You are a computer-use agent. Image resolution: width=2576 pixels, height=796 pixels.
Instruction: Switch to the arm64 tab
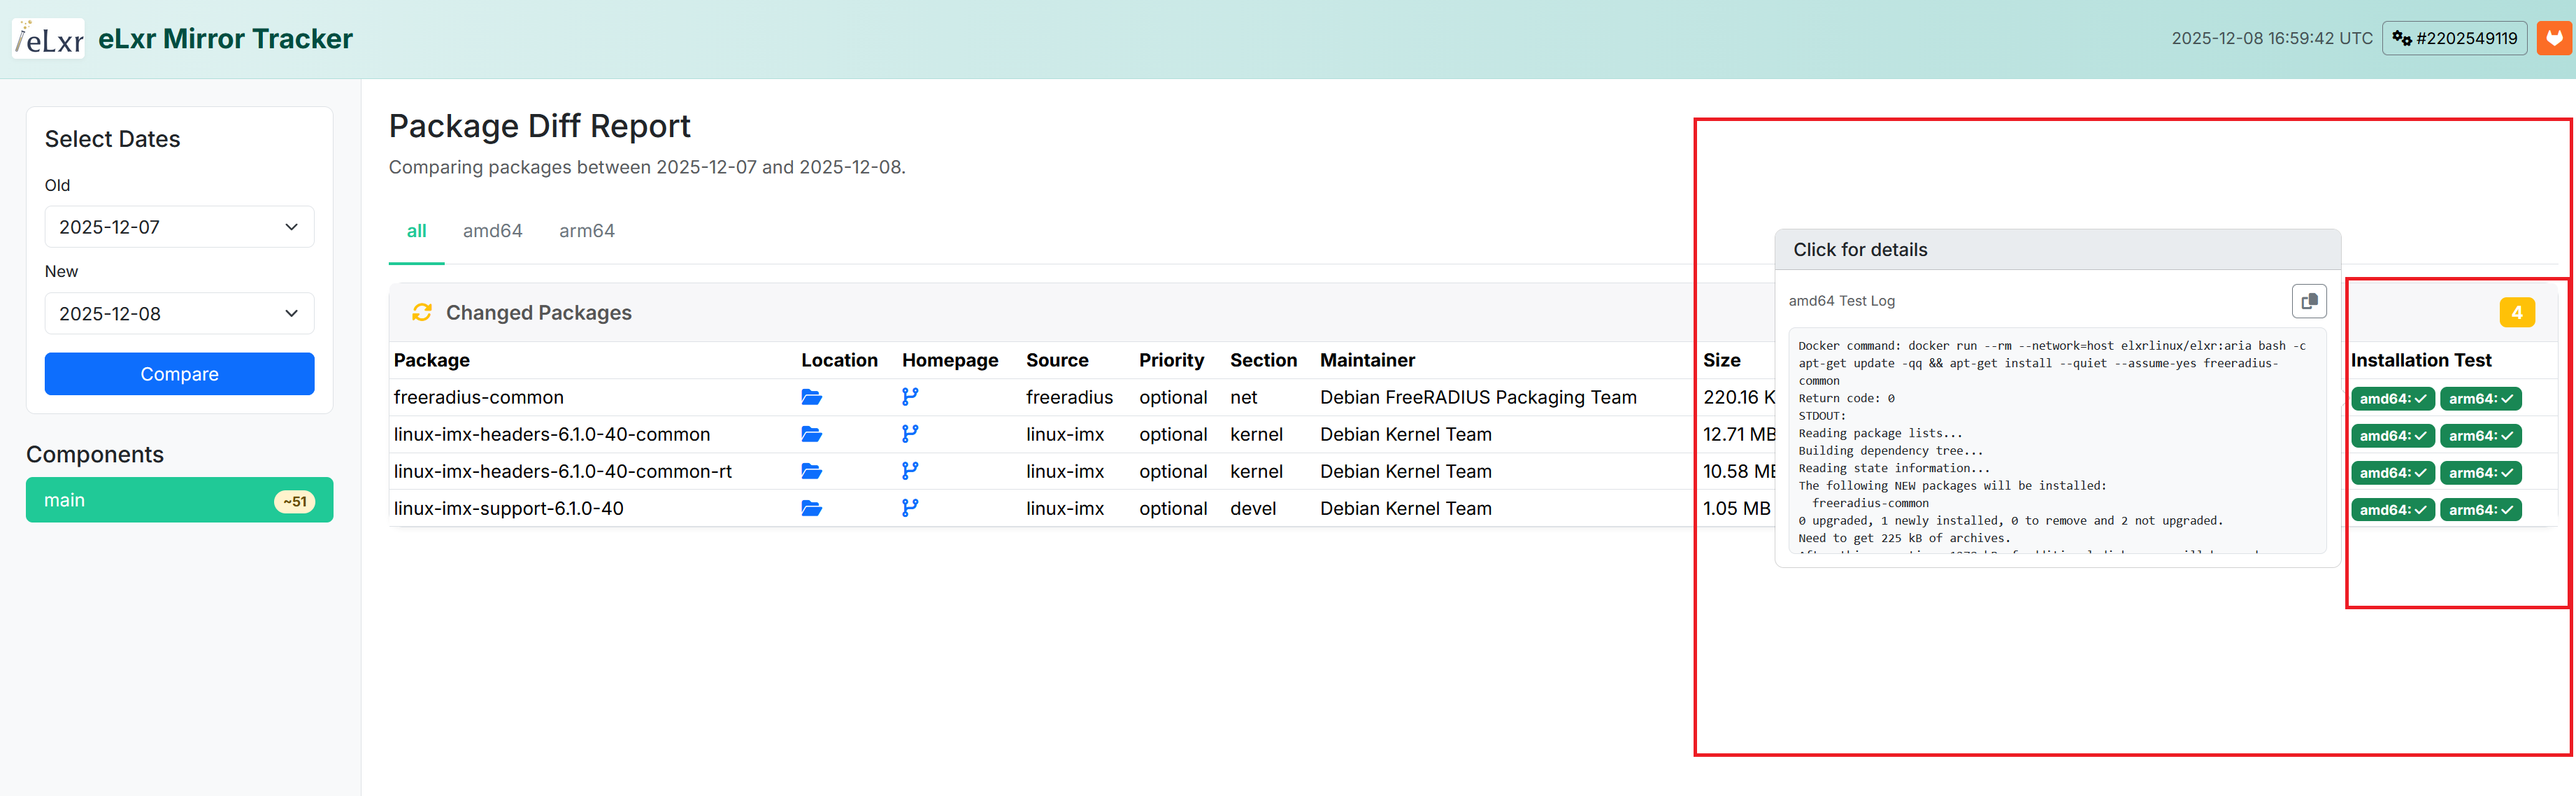pos(586,231)
